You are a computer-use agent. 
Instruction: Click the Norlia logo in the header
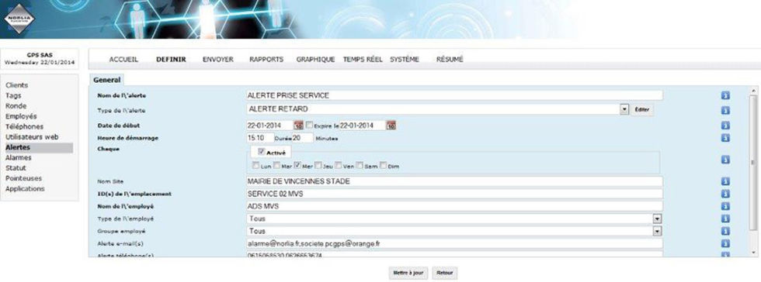[19, 19]
